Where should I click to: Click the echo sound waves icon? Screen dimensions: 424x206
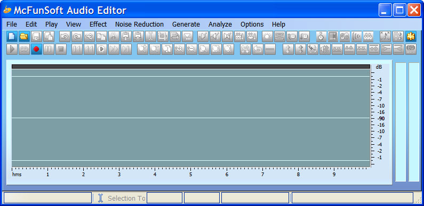(356, 36)
